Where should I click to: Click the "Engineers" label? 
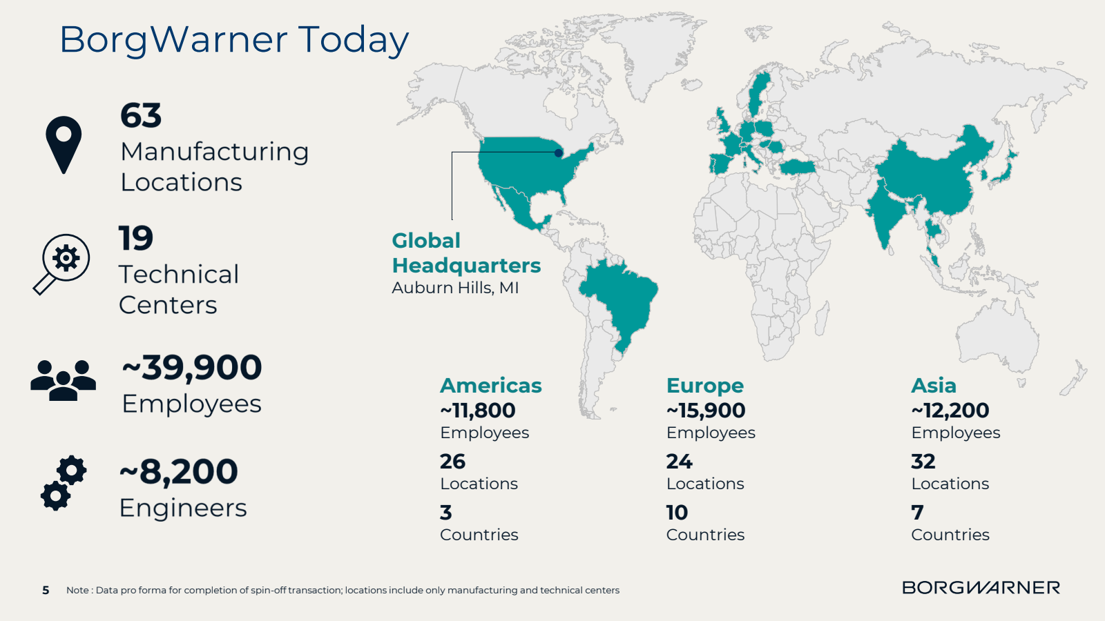coord(183,509)
